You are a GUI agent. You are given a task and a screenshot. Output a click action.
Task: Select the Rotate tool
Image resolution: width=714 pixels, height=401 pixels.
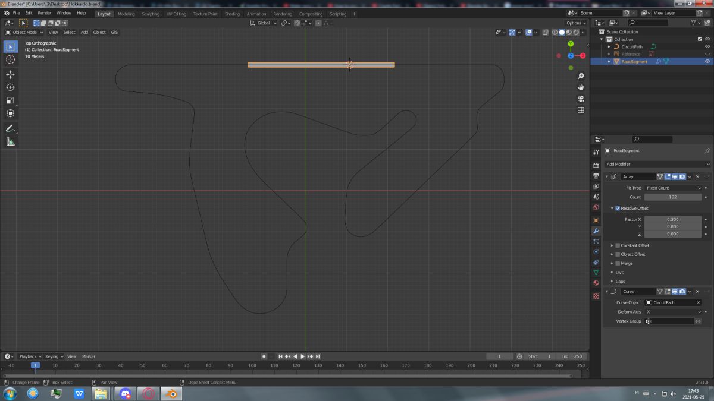[x=10, y=87]
